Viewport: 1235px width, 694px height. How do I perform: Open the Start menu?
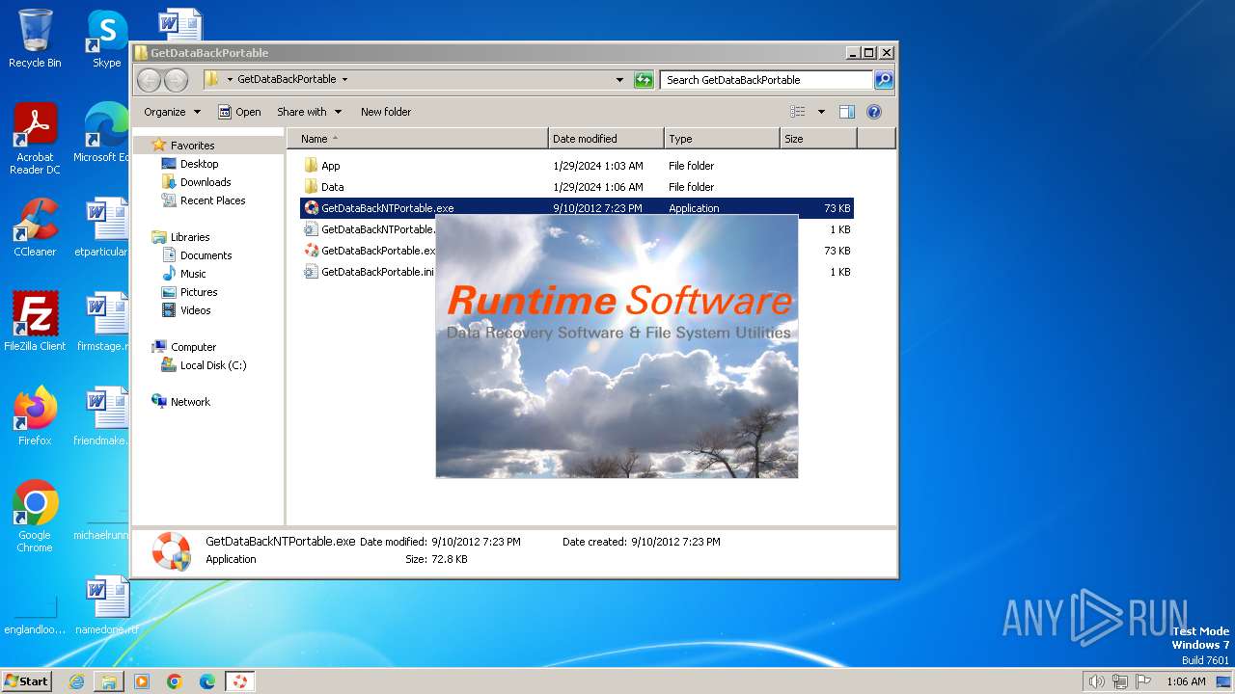27,681
